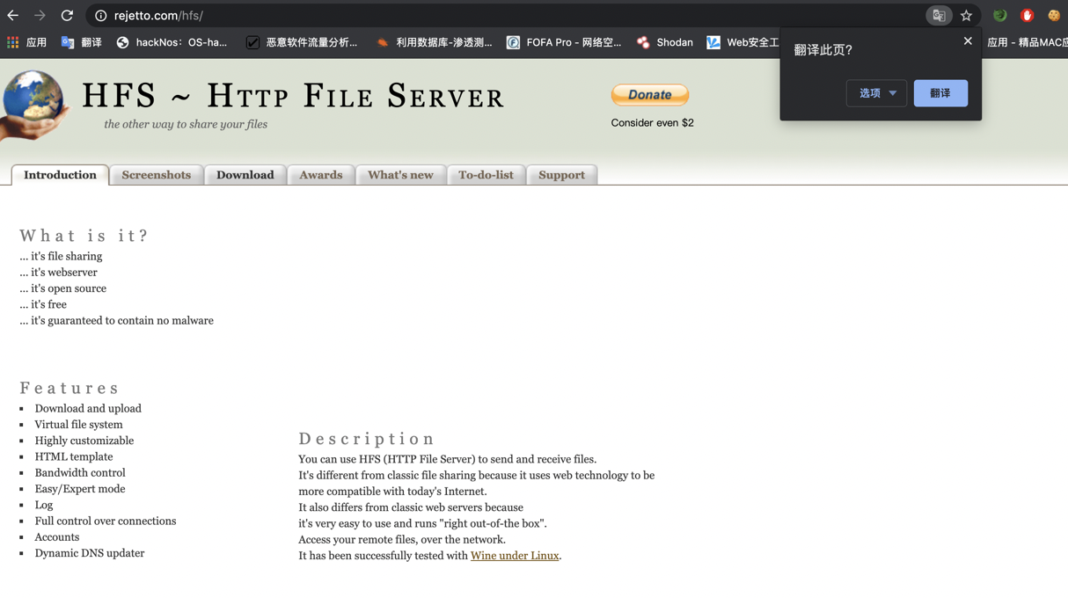Open the FOFA Pro bookmark
The height and width of the screenshot is (598, 1068).
564,42
